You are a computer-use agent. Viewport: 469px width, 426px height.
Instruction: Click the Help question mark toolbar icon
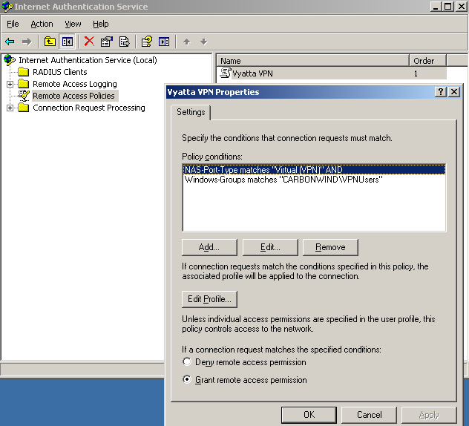coord(147,42)
